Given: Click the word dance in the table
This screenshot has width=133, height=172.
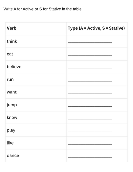Looking at the screenshot, I should 13,155.
